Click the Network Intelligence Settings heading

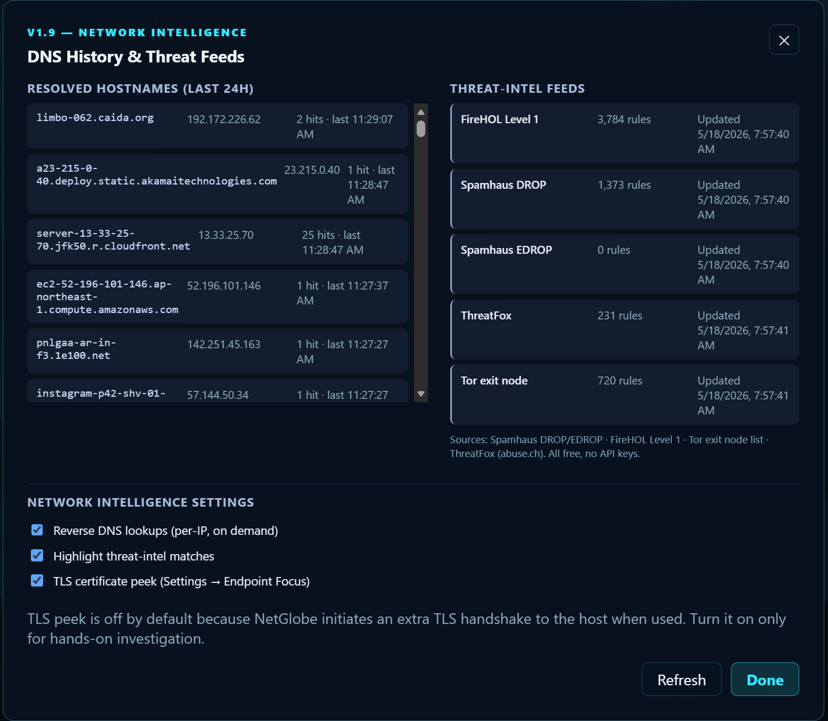pos(140,502)
